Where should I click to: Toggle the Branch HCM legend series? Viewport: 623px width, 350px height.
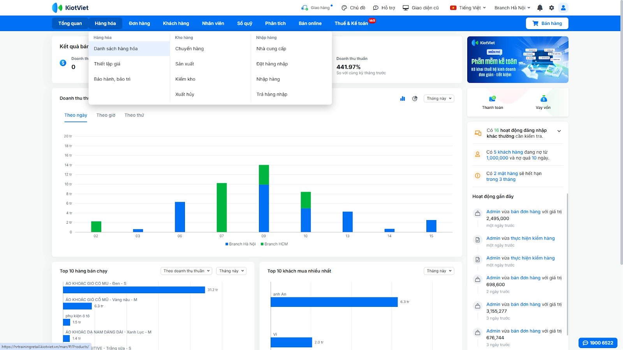[x=274, y=244]
